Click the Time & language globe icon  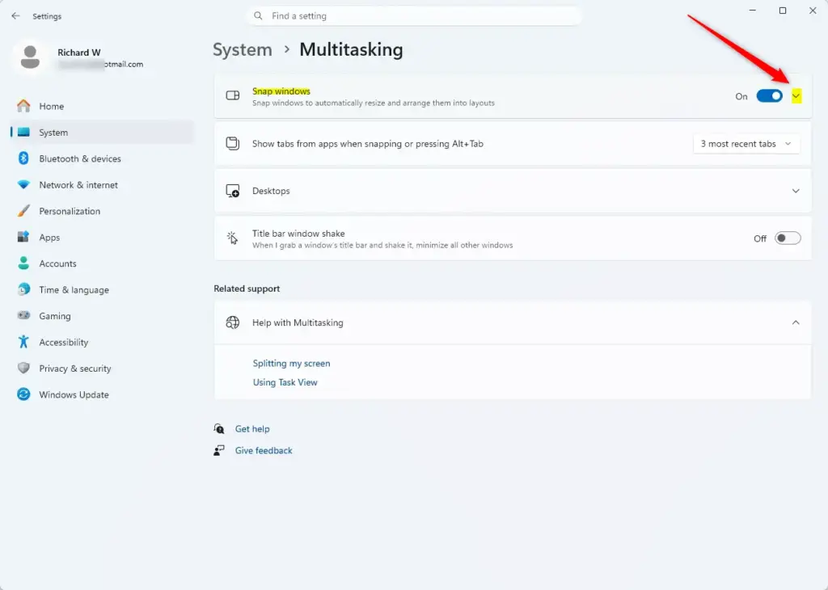23,289
